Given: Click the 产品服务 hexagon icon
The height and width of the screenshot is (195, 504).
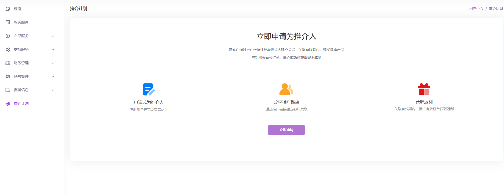Looking at the screenshot, I should point(8,36).
